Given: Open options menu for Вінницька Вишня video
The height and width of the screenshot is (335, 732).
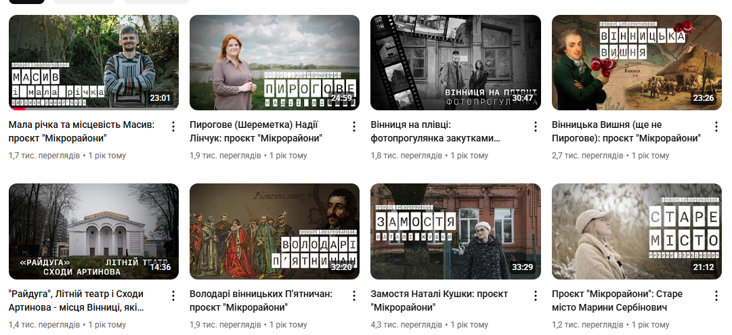Looking at the screenshot, I should (716, 126).
